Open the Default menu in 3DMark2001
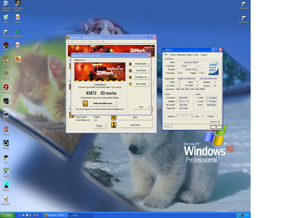 pyautogui.click(x=83, y=41)
